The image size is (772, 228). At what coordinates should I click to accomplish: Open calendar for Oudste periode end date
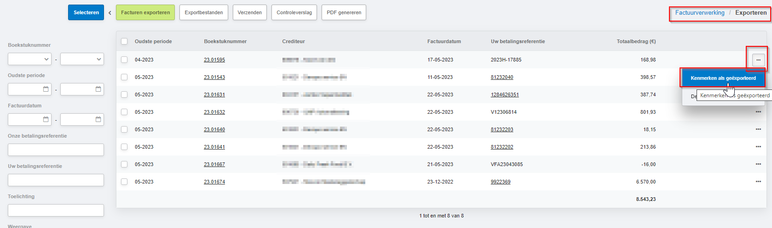[x=98, y=89]
